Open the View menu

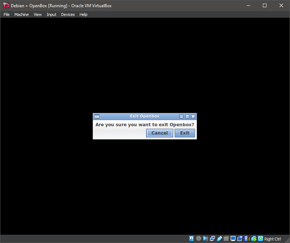click(38, 14)
